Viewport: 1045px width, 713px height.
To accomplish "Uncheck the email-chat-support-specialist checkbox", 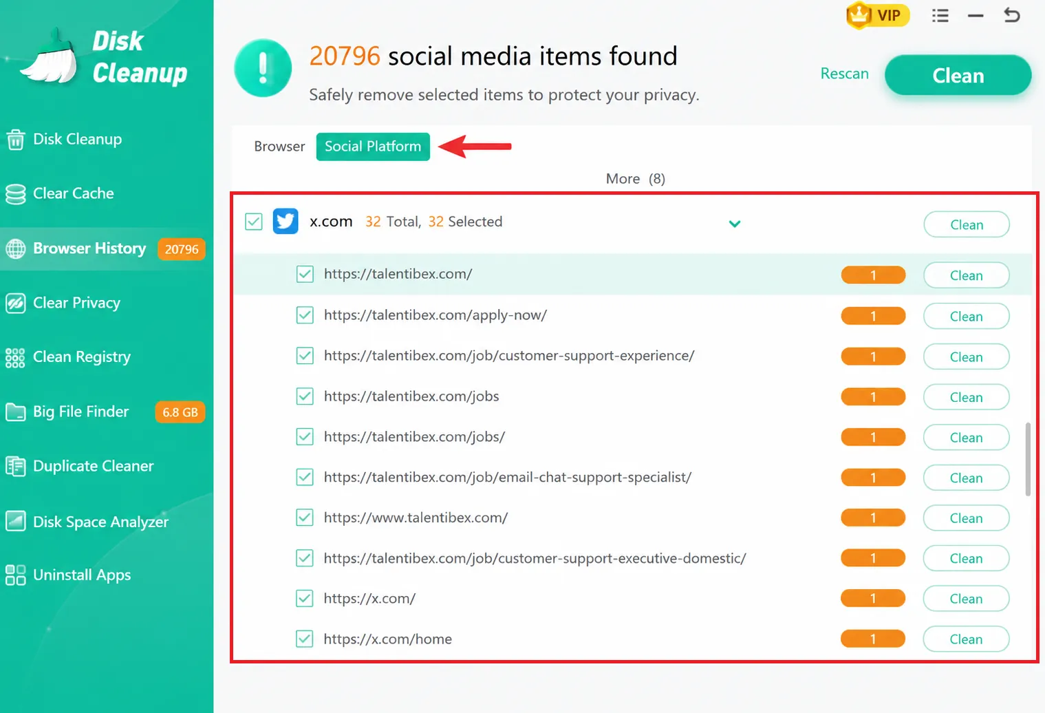I will (x=305, y=477).
